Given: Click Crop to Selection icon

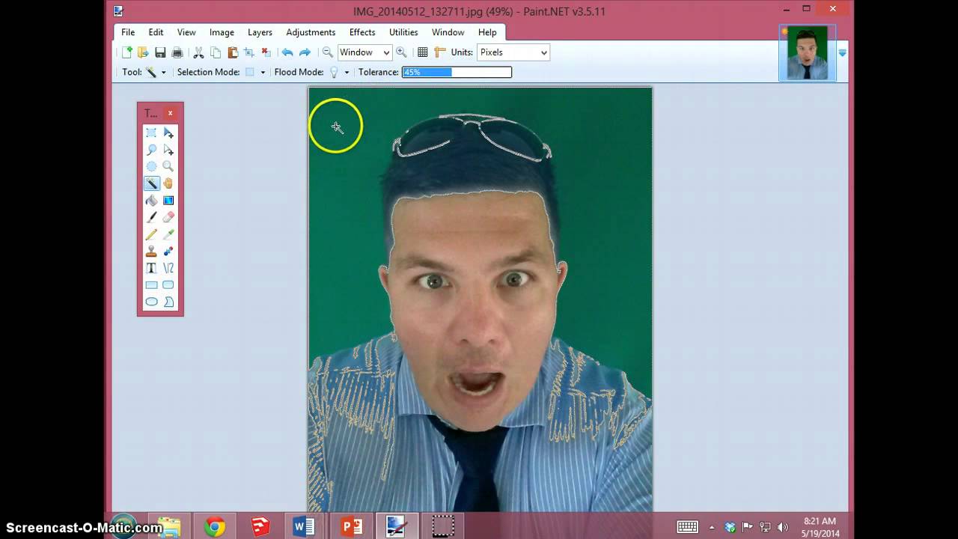Looking at the screenshot, I should pyautogui.click(x=249, y=52).
